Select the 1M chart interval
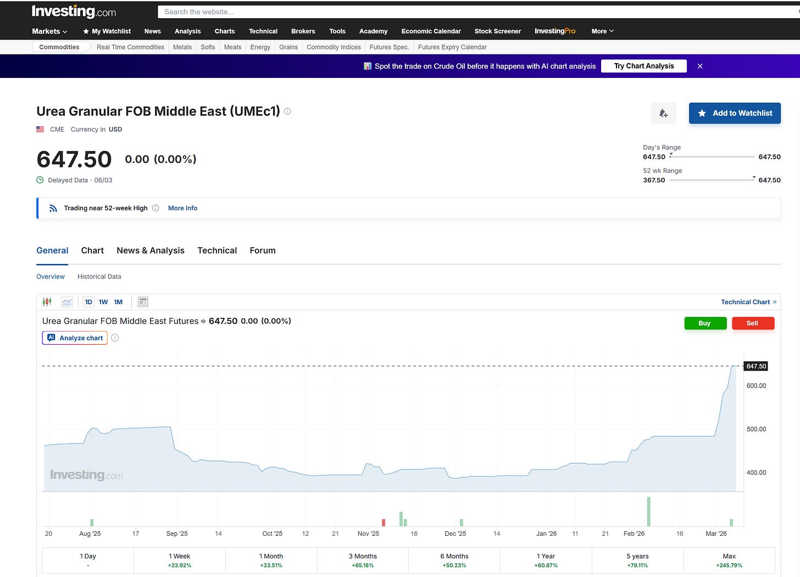 118,302
